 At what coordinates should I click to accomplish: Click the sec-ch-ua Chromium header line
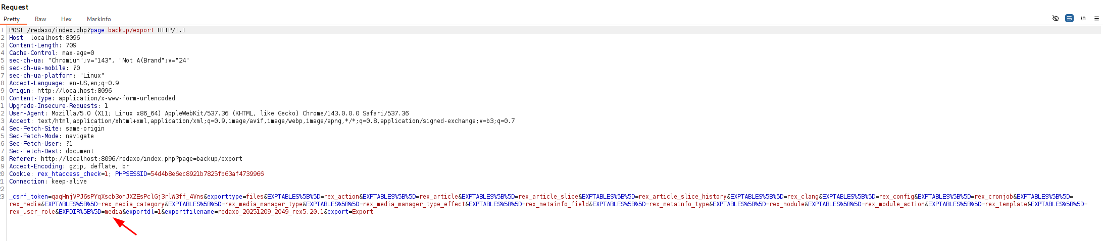coord(99,61)
